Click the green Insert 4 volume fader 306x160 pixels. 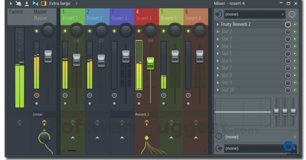coord(150,63)
